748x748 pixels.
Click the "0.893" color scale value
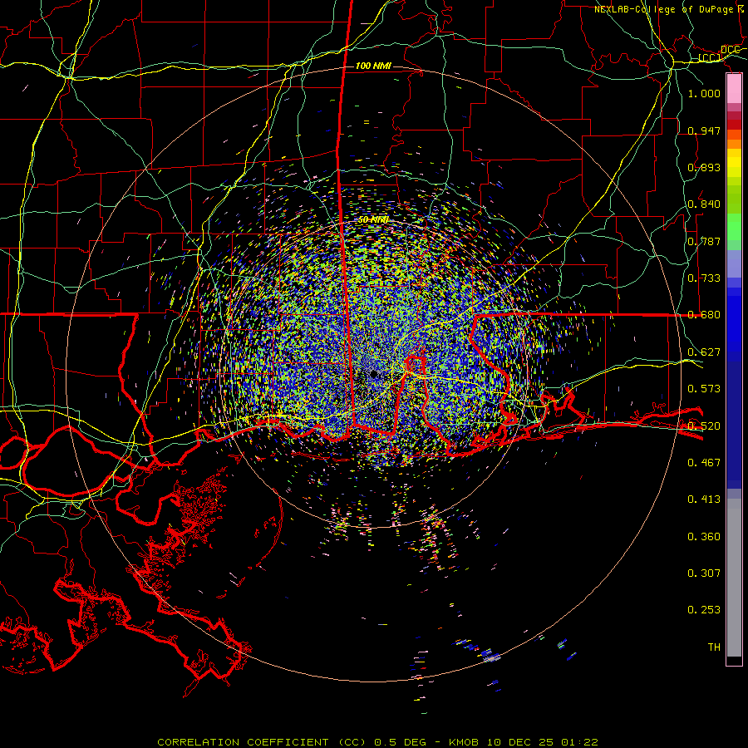704,167
